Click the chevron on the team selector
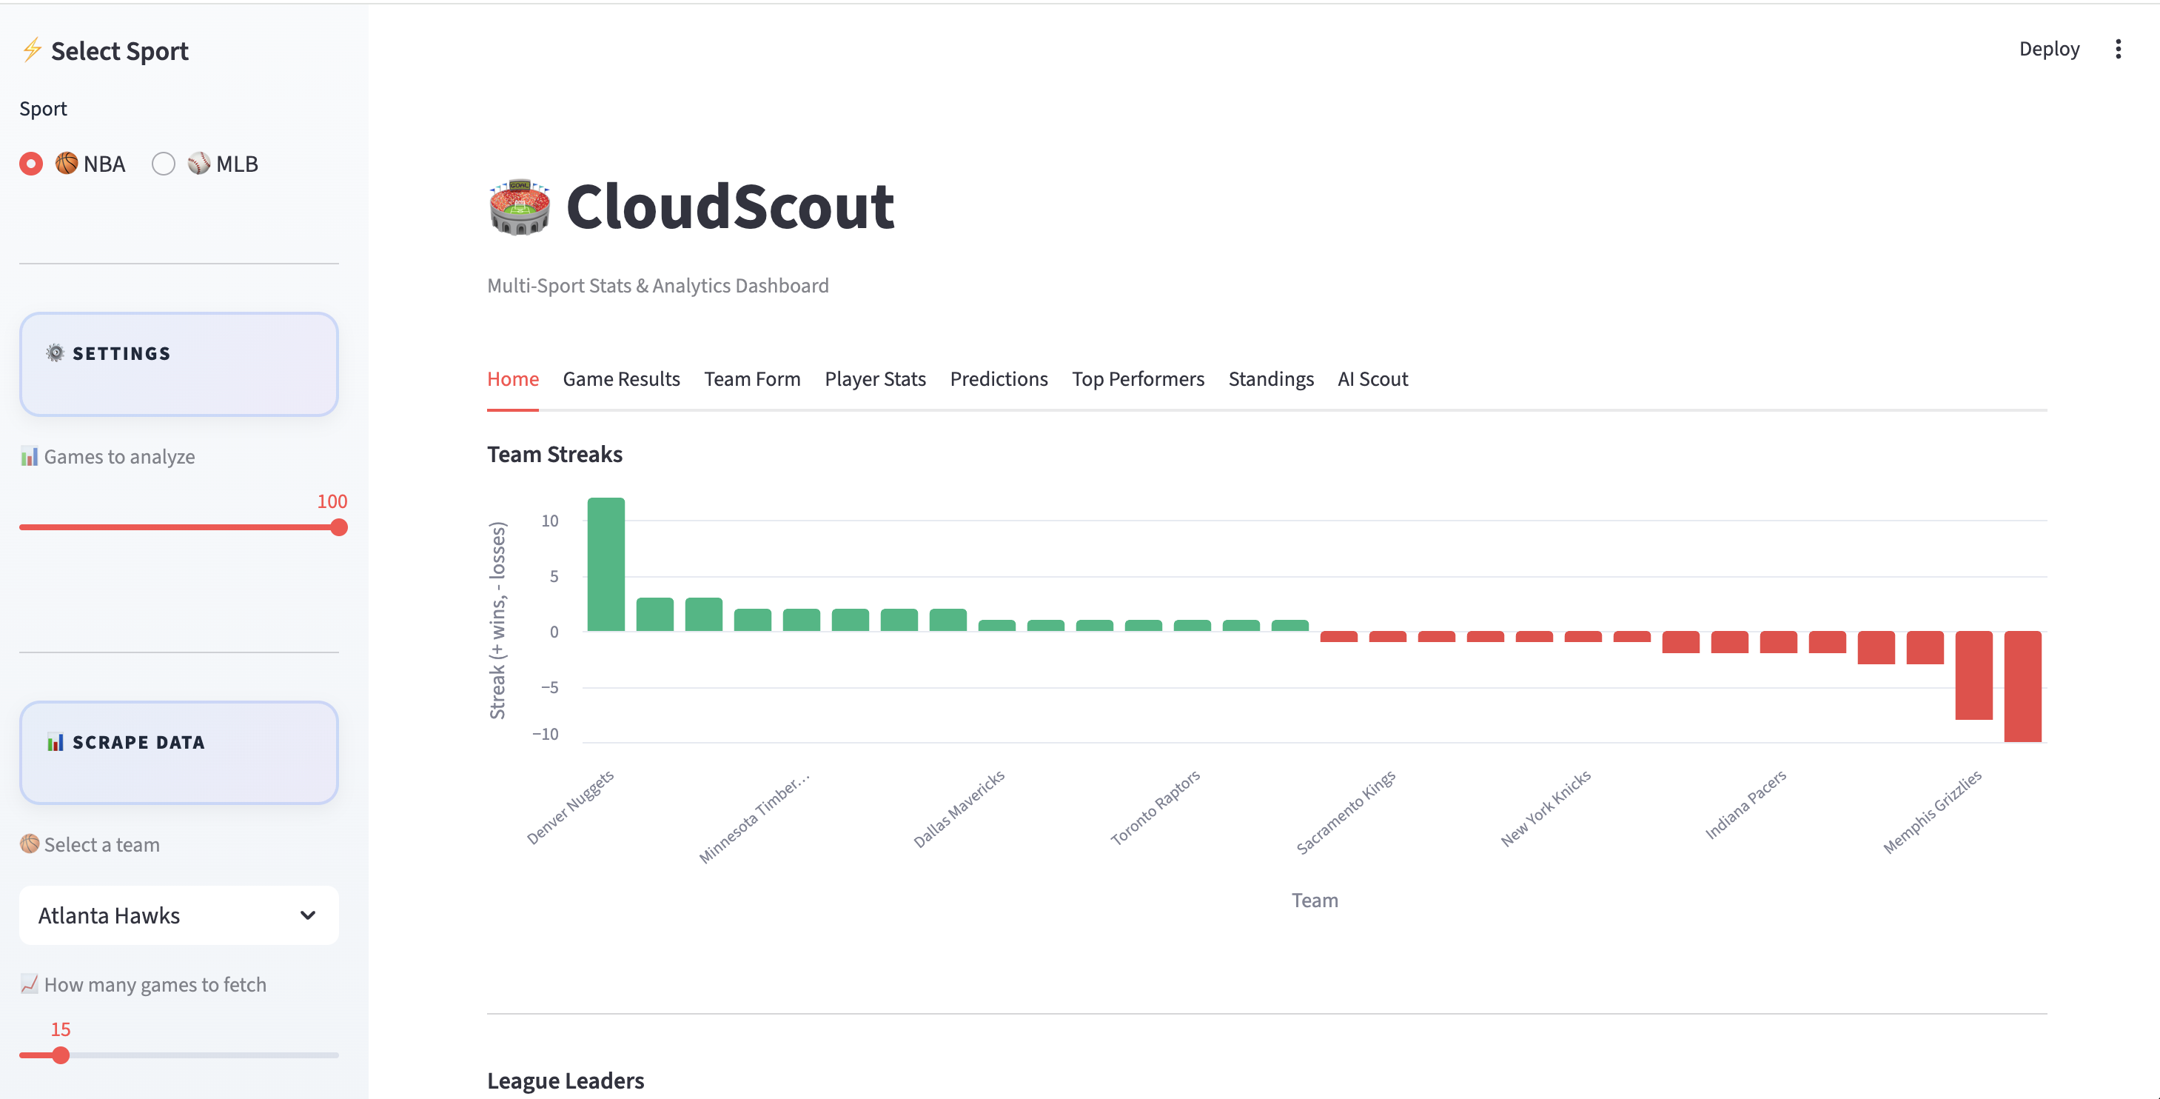The image size is (2160, 1099). tap(308, 915)
